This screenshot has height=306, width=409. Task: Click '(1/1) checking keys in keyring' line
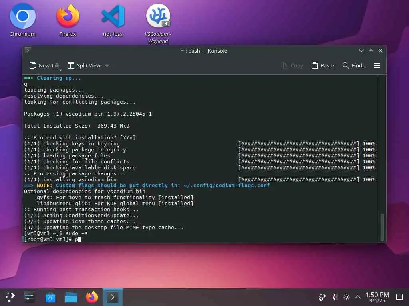point(72,143)
